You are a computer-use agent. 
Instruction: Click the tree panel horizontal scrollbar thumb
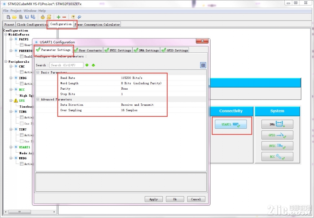point(20,212)
